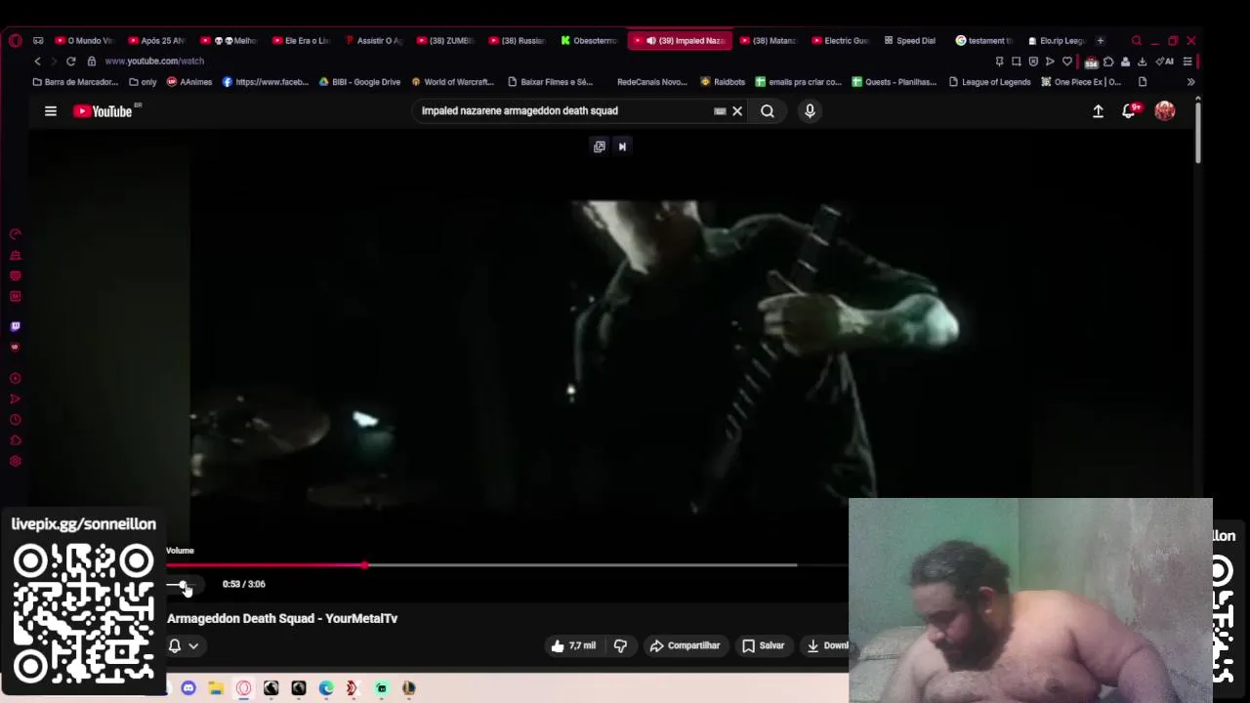Screen dimensions: 1250x703
Task: Click the browser address bar URL
Action: (x=154, y=61)
